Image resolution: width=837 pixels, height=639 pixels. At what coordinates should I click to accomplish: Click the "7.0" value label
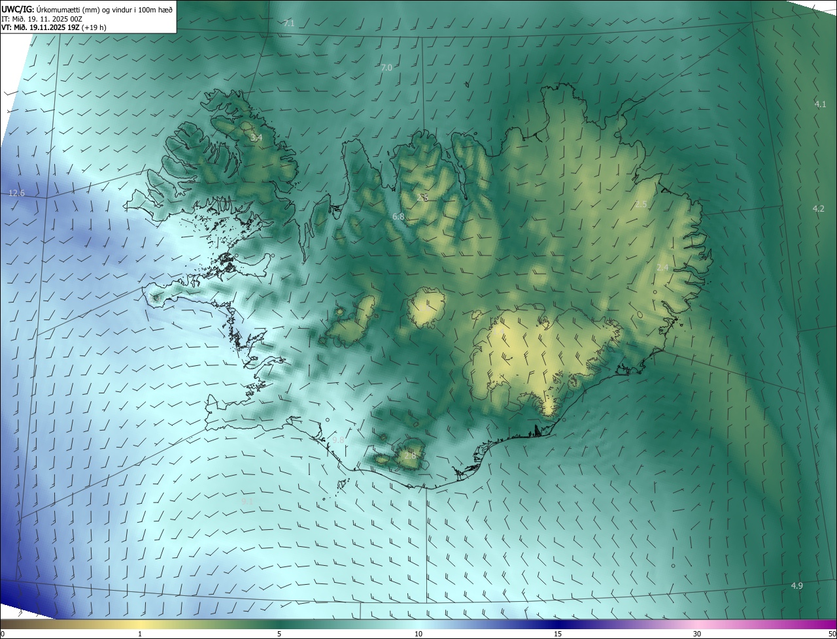pos(386,68)
